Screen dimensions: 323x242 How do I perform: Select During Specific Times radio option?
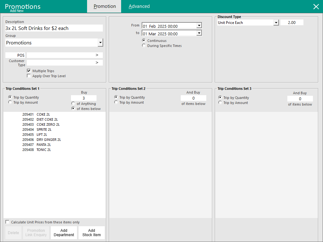(x=144, y=46)
